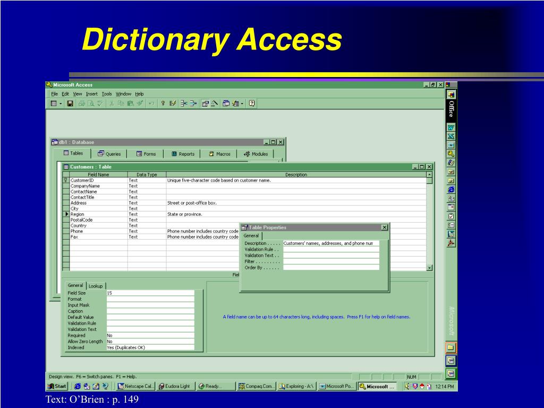Image resolution: width=544 pixels, height=408 pixels.
Task: Click the Table Properties Description field
Action: 331,243
